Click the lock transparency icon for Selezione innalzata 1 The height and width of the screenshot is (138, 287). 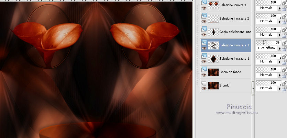click(x=284, y=62)
